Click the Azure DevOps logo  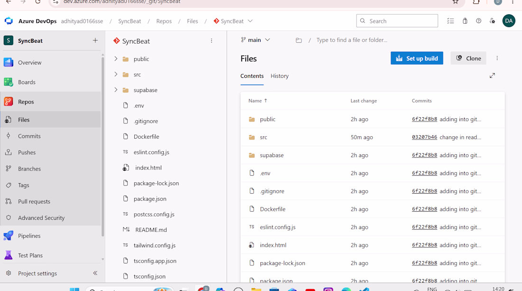[9, 21]
